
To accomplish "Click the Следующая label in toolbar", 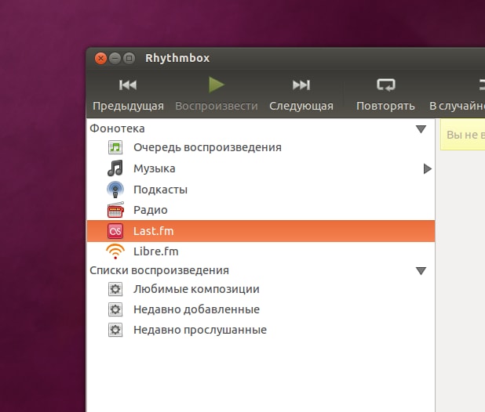I will click(301, 106).
